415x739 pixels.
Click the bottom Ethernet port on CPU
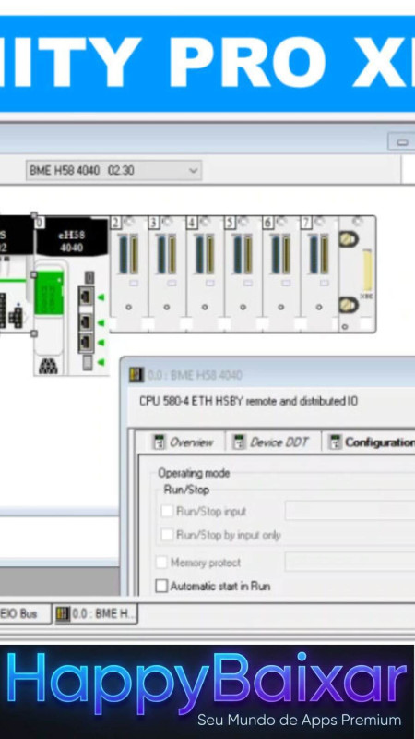(x=86, y=342)
